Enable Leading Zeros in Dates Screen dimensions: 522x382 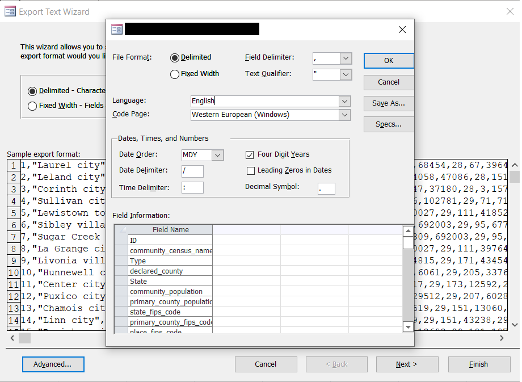[251, 171]
